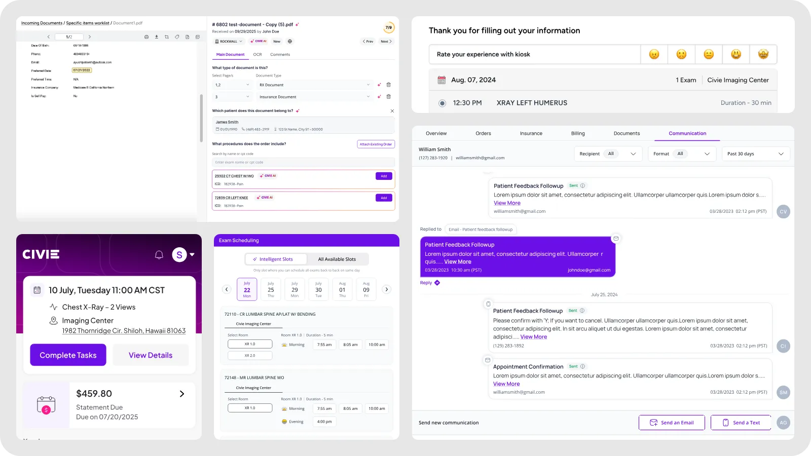This screenshot has width=811, height=456.
Task: Switch to Intelligent Slots toggle option
Action: [x=276, y=259]
